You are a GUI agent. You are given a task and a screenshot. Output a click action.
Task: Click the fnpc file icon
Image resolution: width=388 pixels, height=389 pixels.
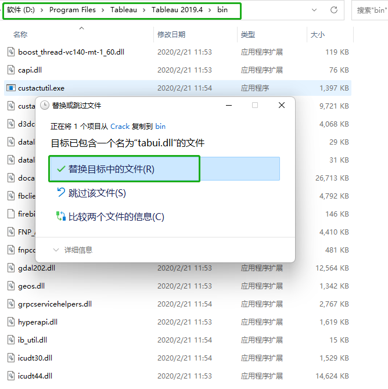(x=11, y=250)
